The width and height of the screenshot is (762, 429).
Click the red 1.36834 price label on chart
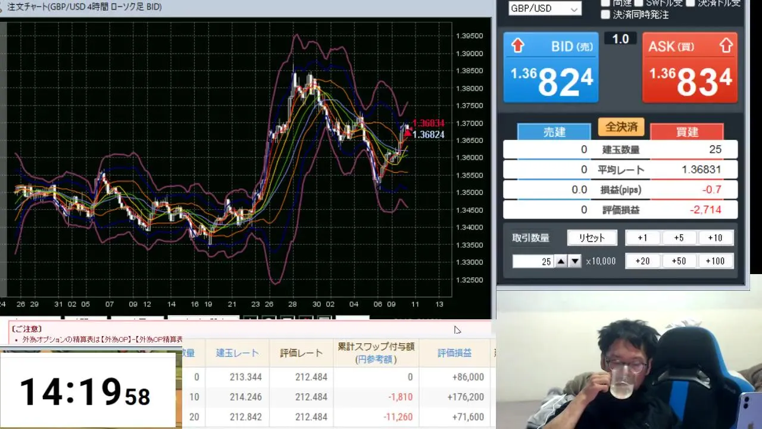point(428,123)
